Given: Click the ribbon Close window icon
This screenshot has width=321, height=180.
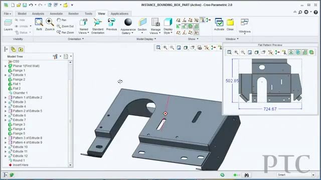Looking at the screenshot, I should pos(230,24).
